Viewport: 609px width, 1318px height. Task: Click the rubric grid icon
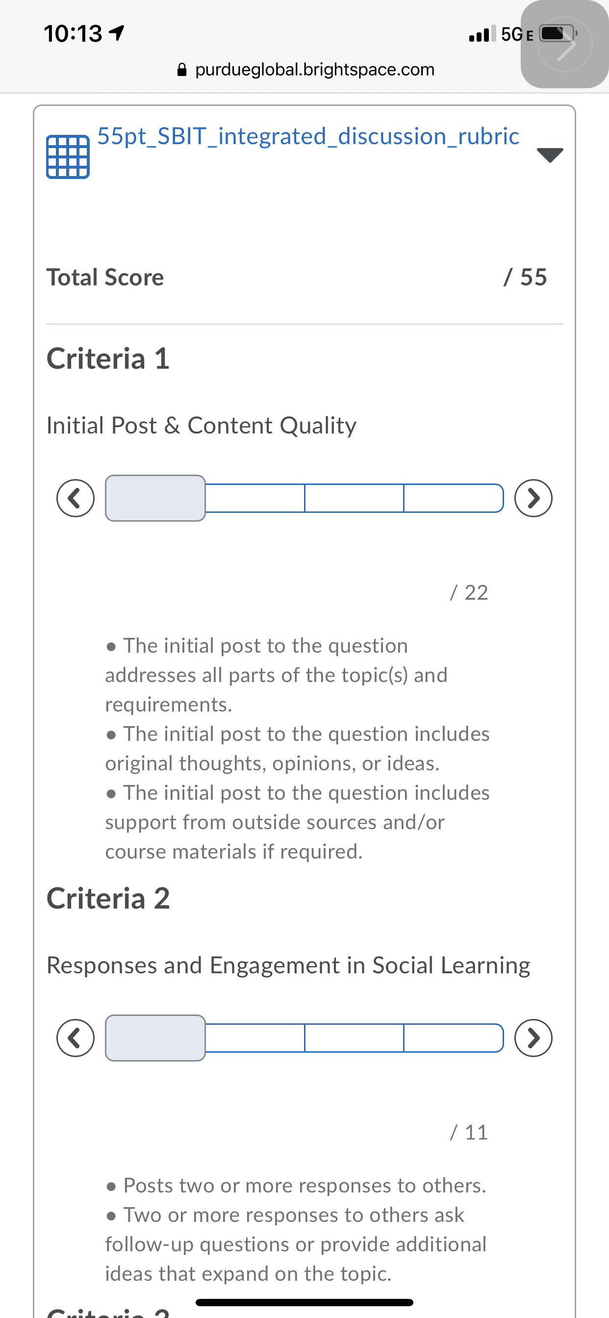click(68, 156)
